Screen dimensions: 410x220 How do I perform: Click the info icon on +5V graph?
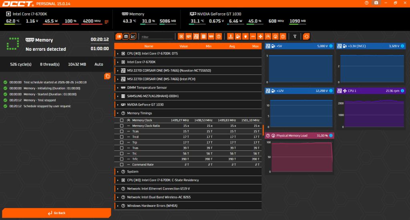[x=331, y=46]
